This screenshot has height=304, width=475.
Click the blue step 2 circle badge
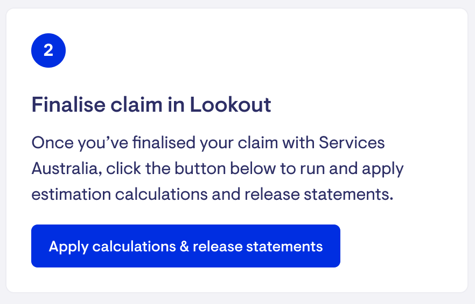pyautogui.click(x=48, y=50)
